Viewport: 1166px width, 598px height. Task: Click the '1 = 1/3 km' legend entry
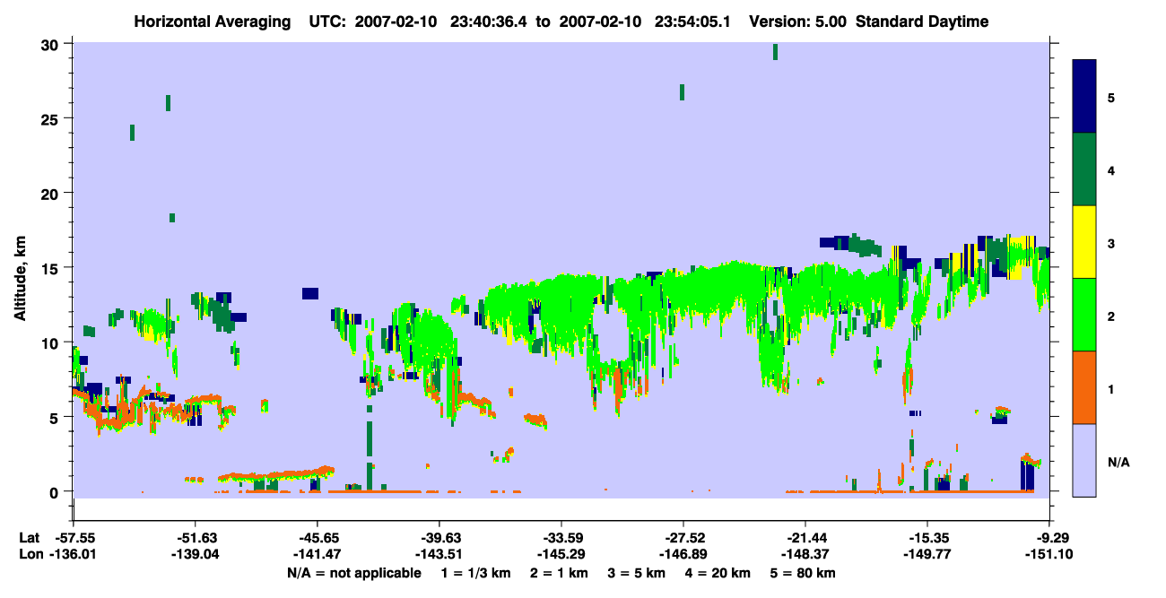[475, 573]
